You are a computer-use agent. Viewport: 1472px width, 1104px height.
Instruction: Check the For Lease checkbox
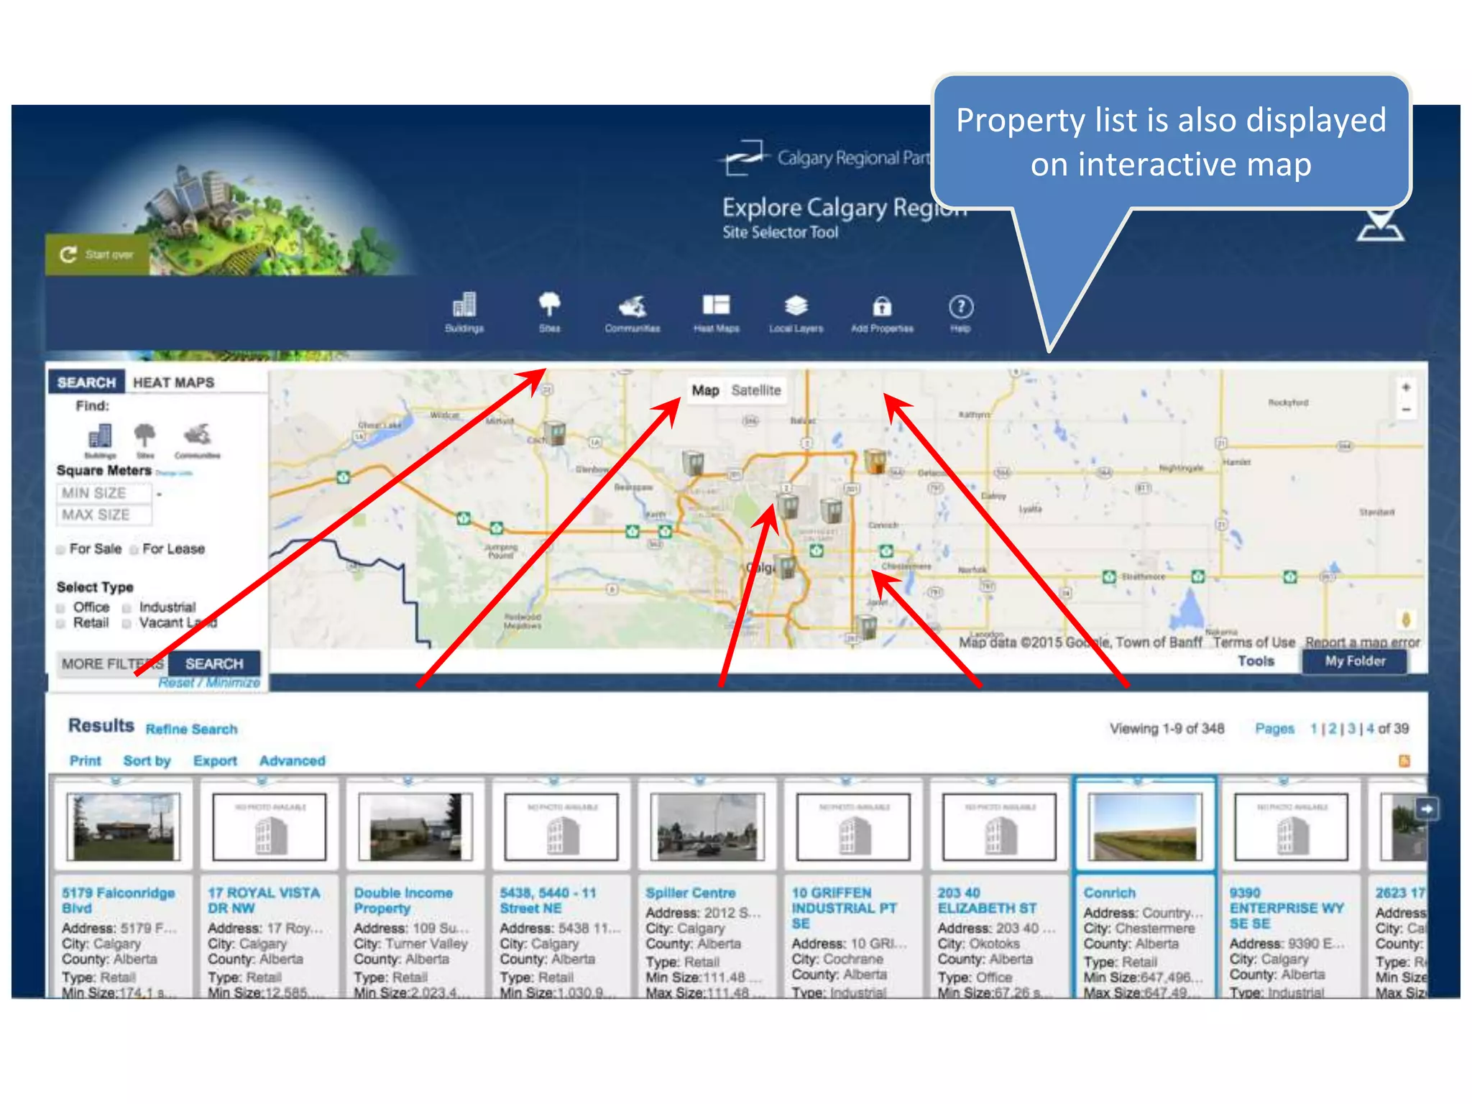[134, 550]
